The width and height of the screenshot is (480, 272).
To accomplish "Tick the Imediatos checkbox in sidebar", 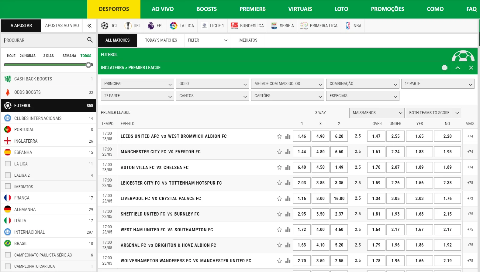I will pyautogui.click(x=8, y=186).
